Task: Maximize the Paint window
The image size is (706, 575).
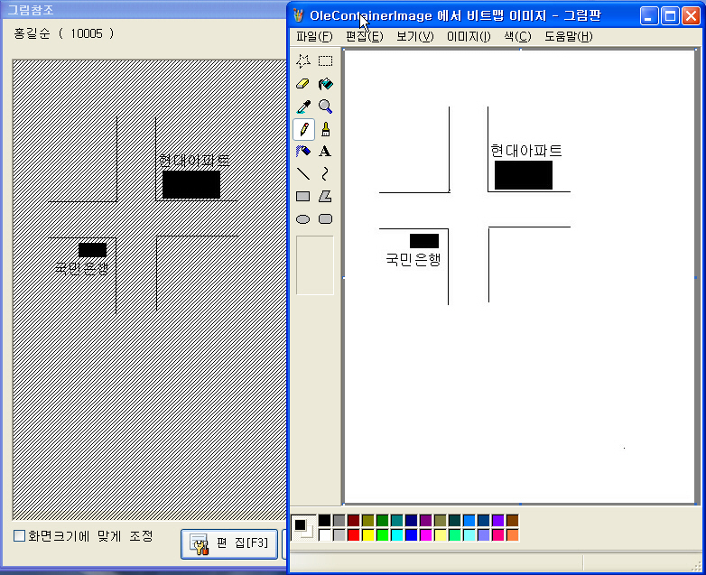Action: (x=670, y=15)
